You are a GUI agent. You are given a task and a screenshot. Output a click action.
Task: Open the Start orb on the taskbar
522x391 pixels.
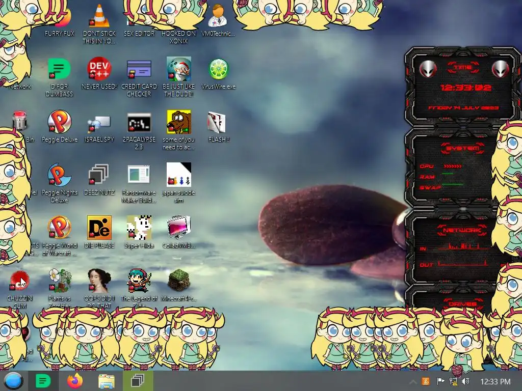point(13,381)
